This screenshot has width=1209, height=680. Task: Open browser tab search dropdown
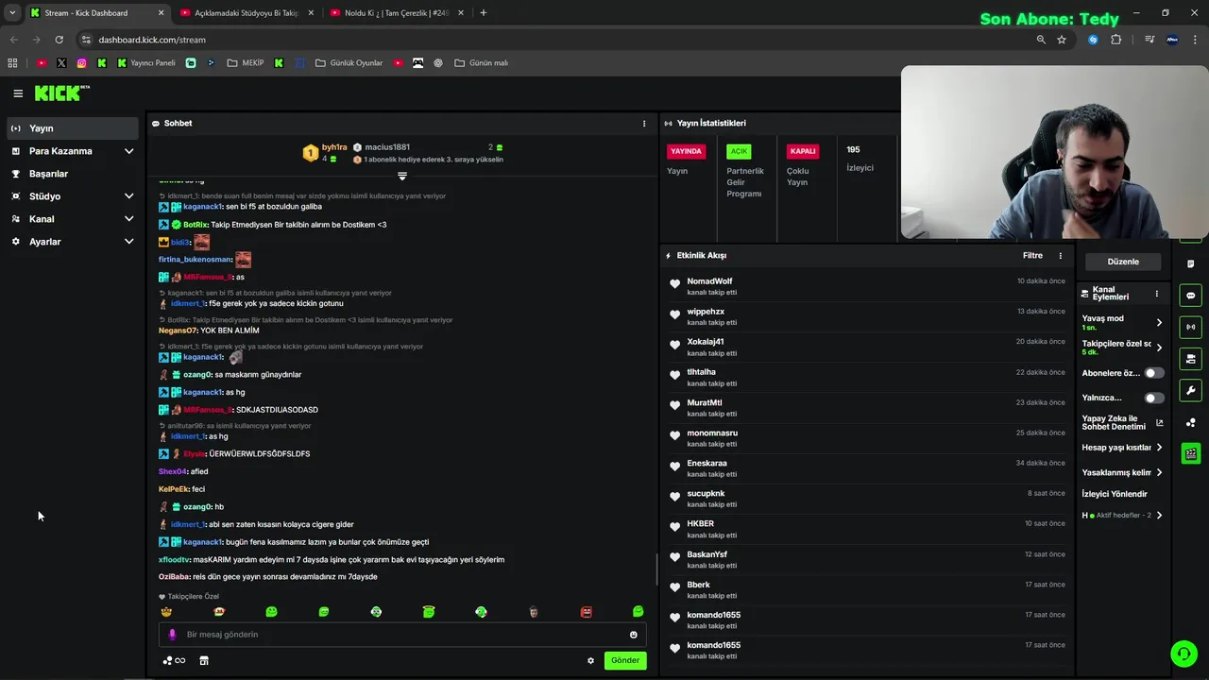click(12, 13)
